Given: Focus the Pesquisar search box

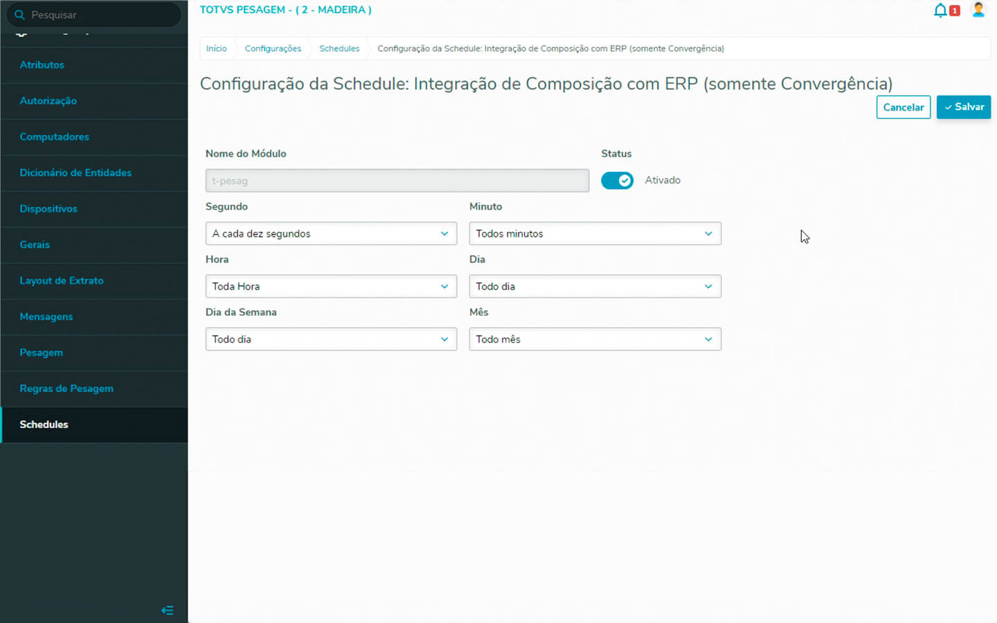Looking at the screenshot, I should (100, 15).
